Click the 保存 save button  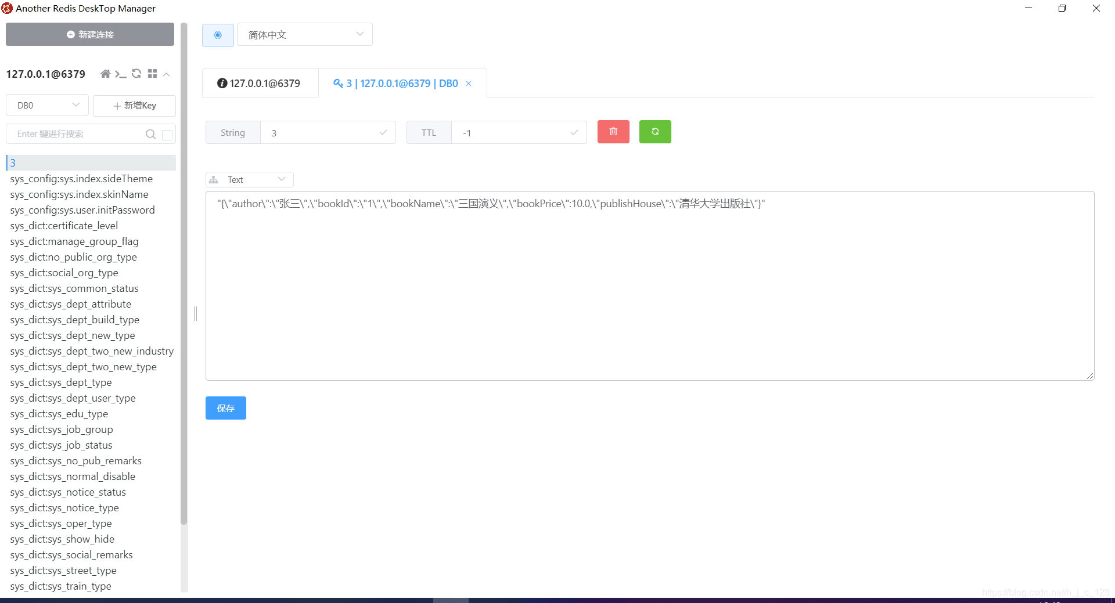tap(225, 408)
